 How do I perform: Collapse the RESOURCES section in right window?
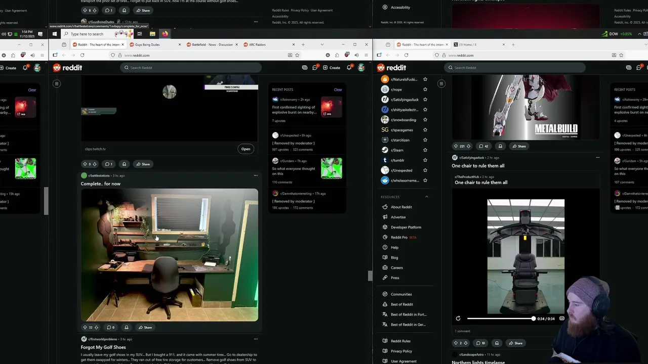coord(426,197)
